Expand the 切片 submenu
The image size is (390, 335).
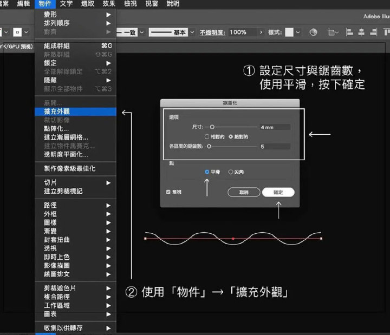point(76,183)
